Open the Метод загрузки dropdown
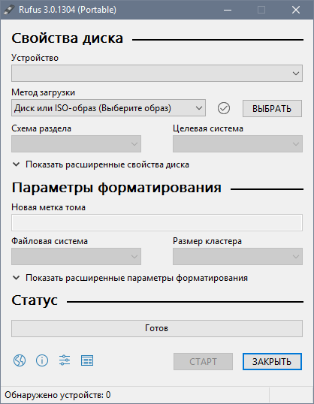 pyautogui.click(x=108, y=108)
